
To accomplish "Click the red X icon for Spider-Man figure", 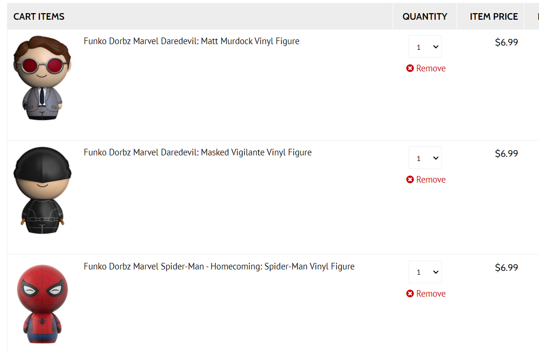I will click(410, 293).
